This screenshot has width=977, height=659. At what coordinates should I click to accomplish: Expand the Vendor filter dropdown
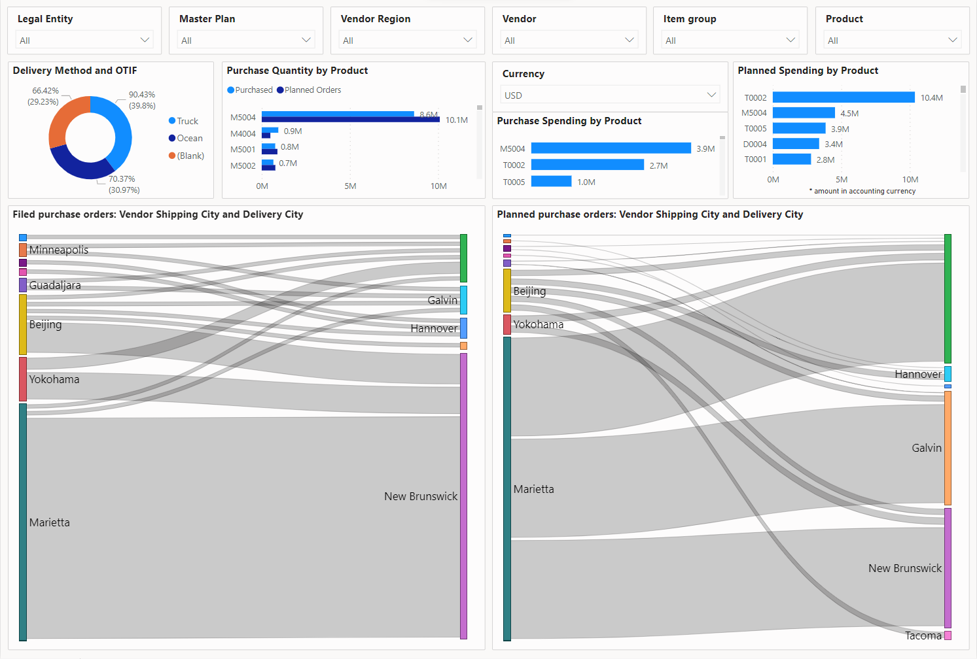[569, 40]
